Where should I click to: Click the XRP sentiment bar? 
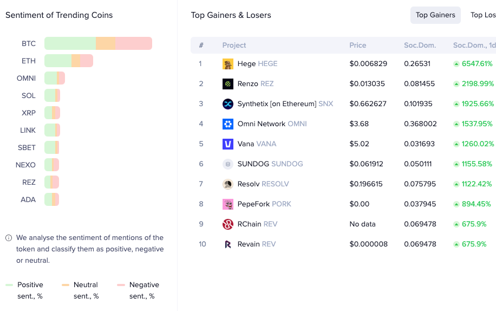(52, 113)
